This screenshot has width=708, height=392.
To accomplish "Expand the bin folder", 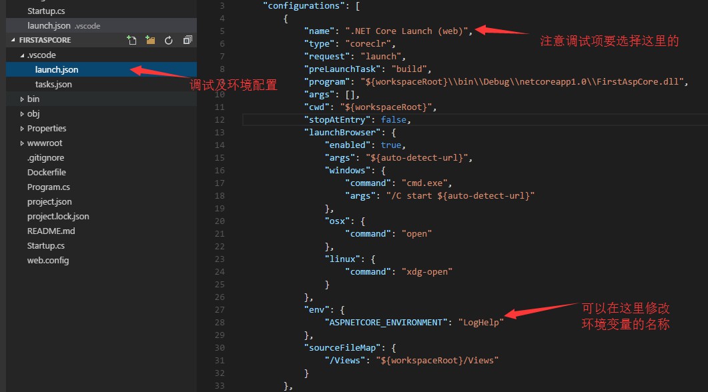I will (x=33, y=99).
